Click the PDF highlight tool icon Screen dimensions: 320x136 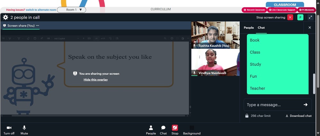tap(10, 38)
